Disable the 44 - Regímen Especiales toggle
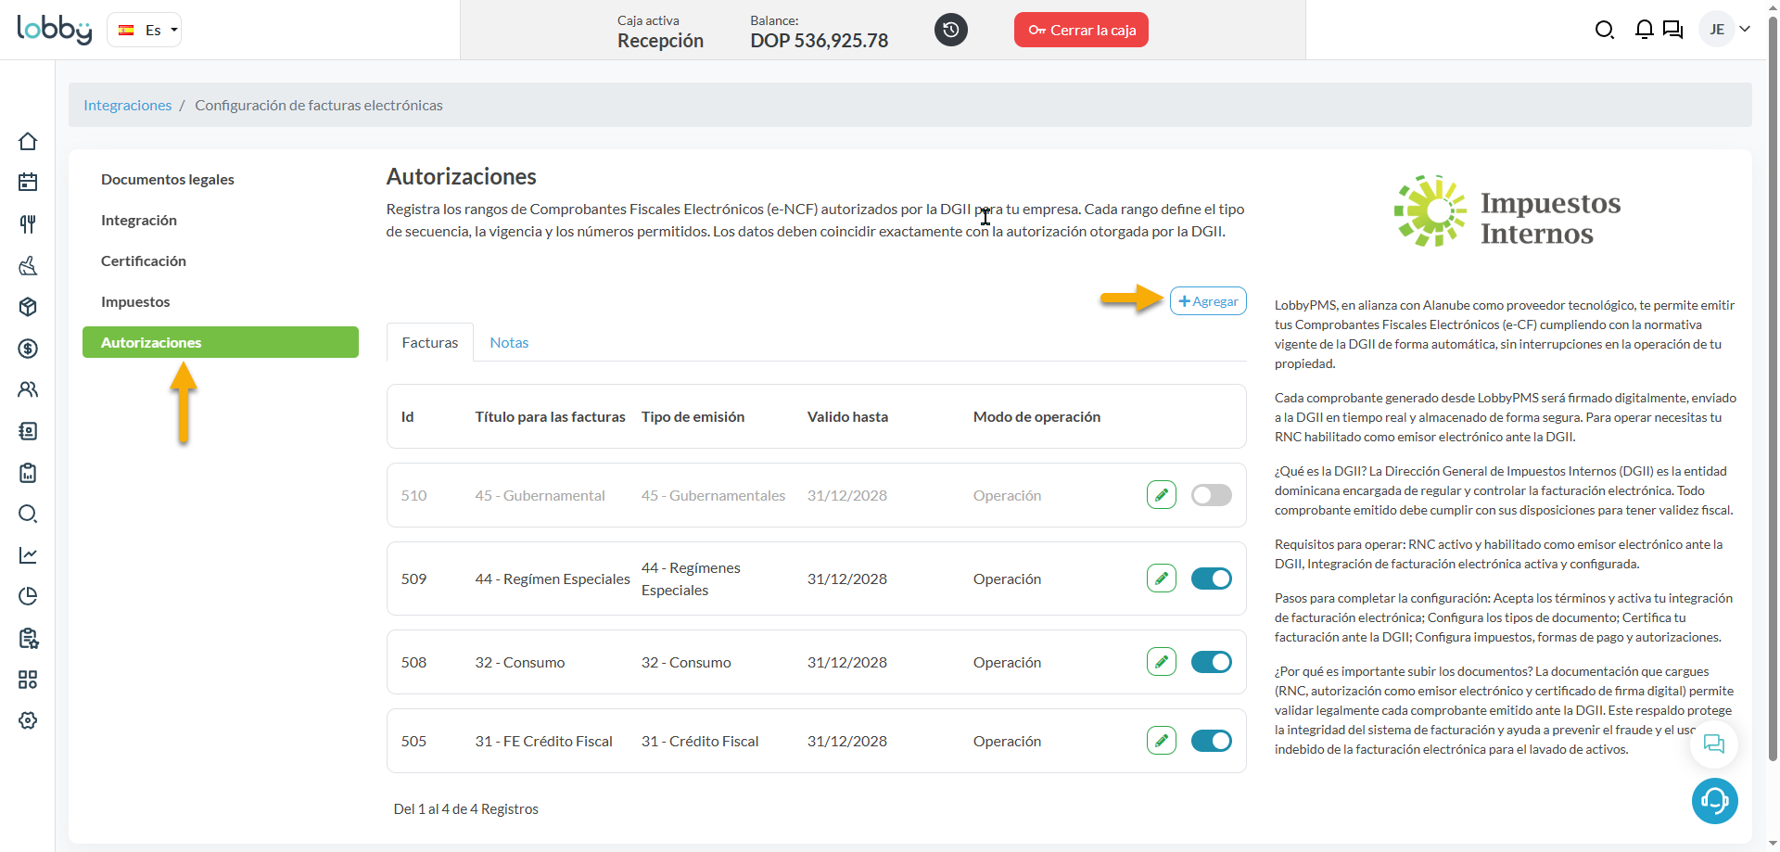This screenshot has width=1780, height=852. click(1211, 579)
